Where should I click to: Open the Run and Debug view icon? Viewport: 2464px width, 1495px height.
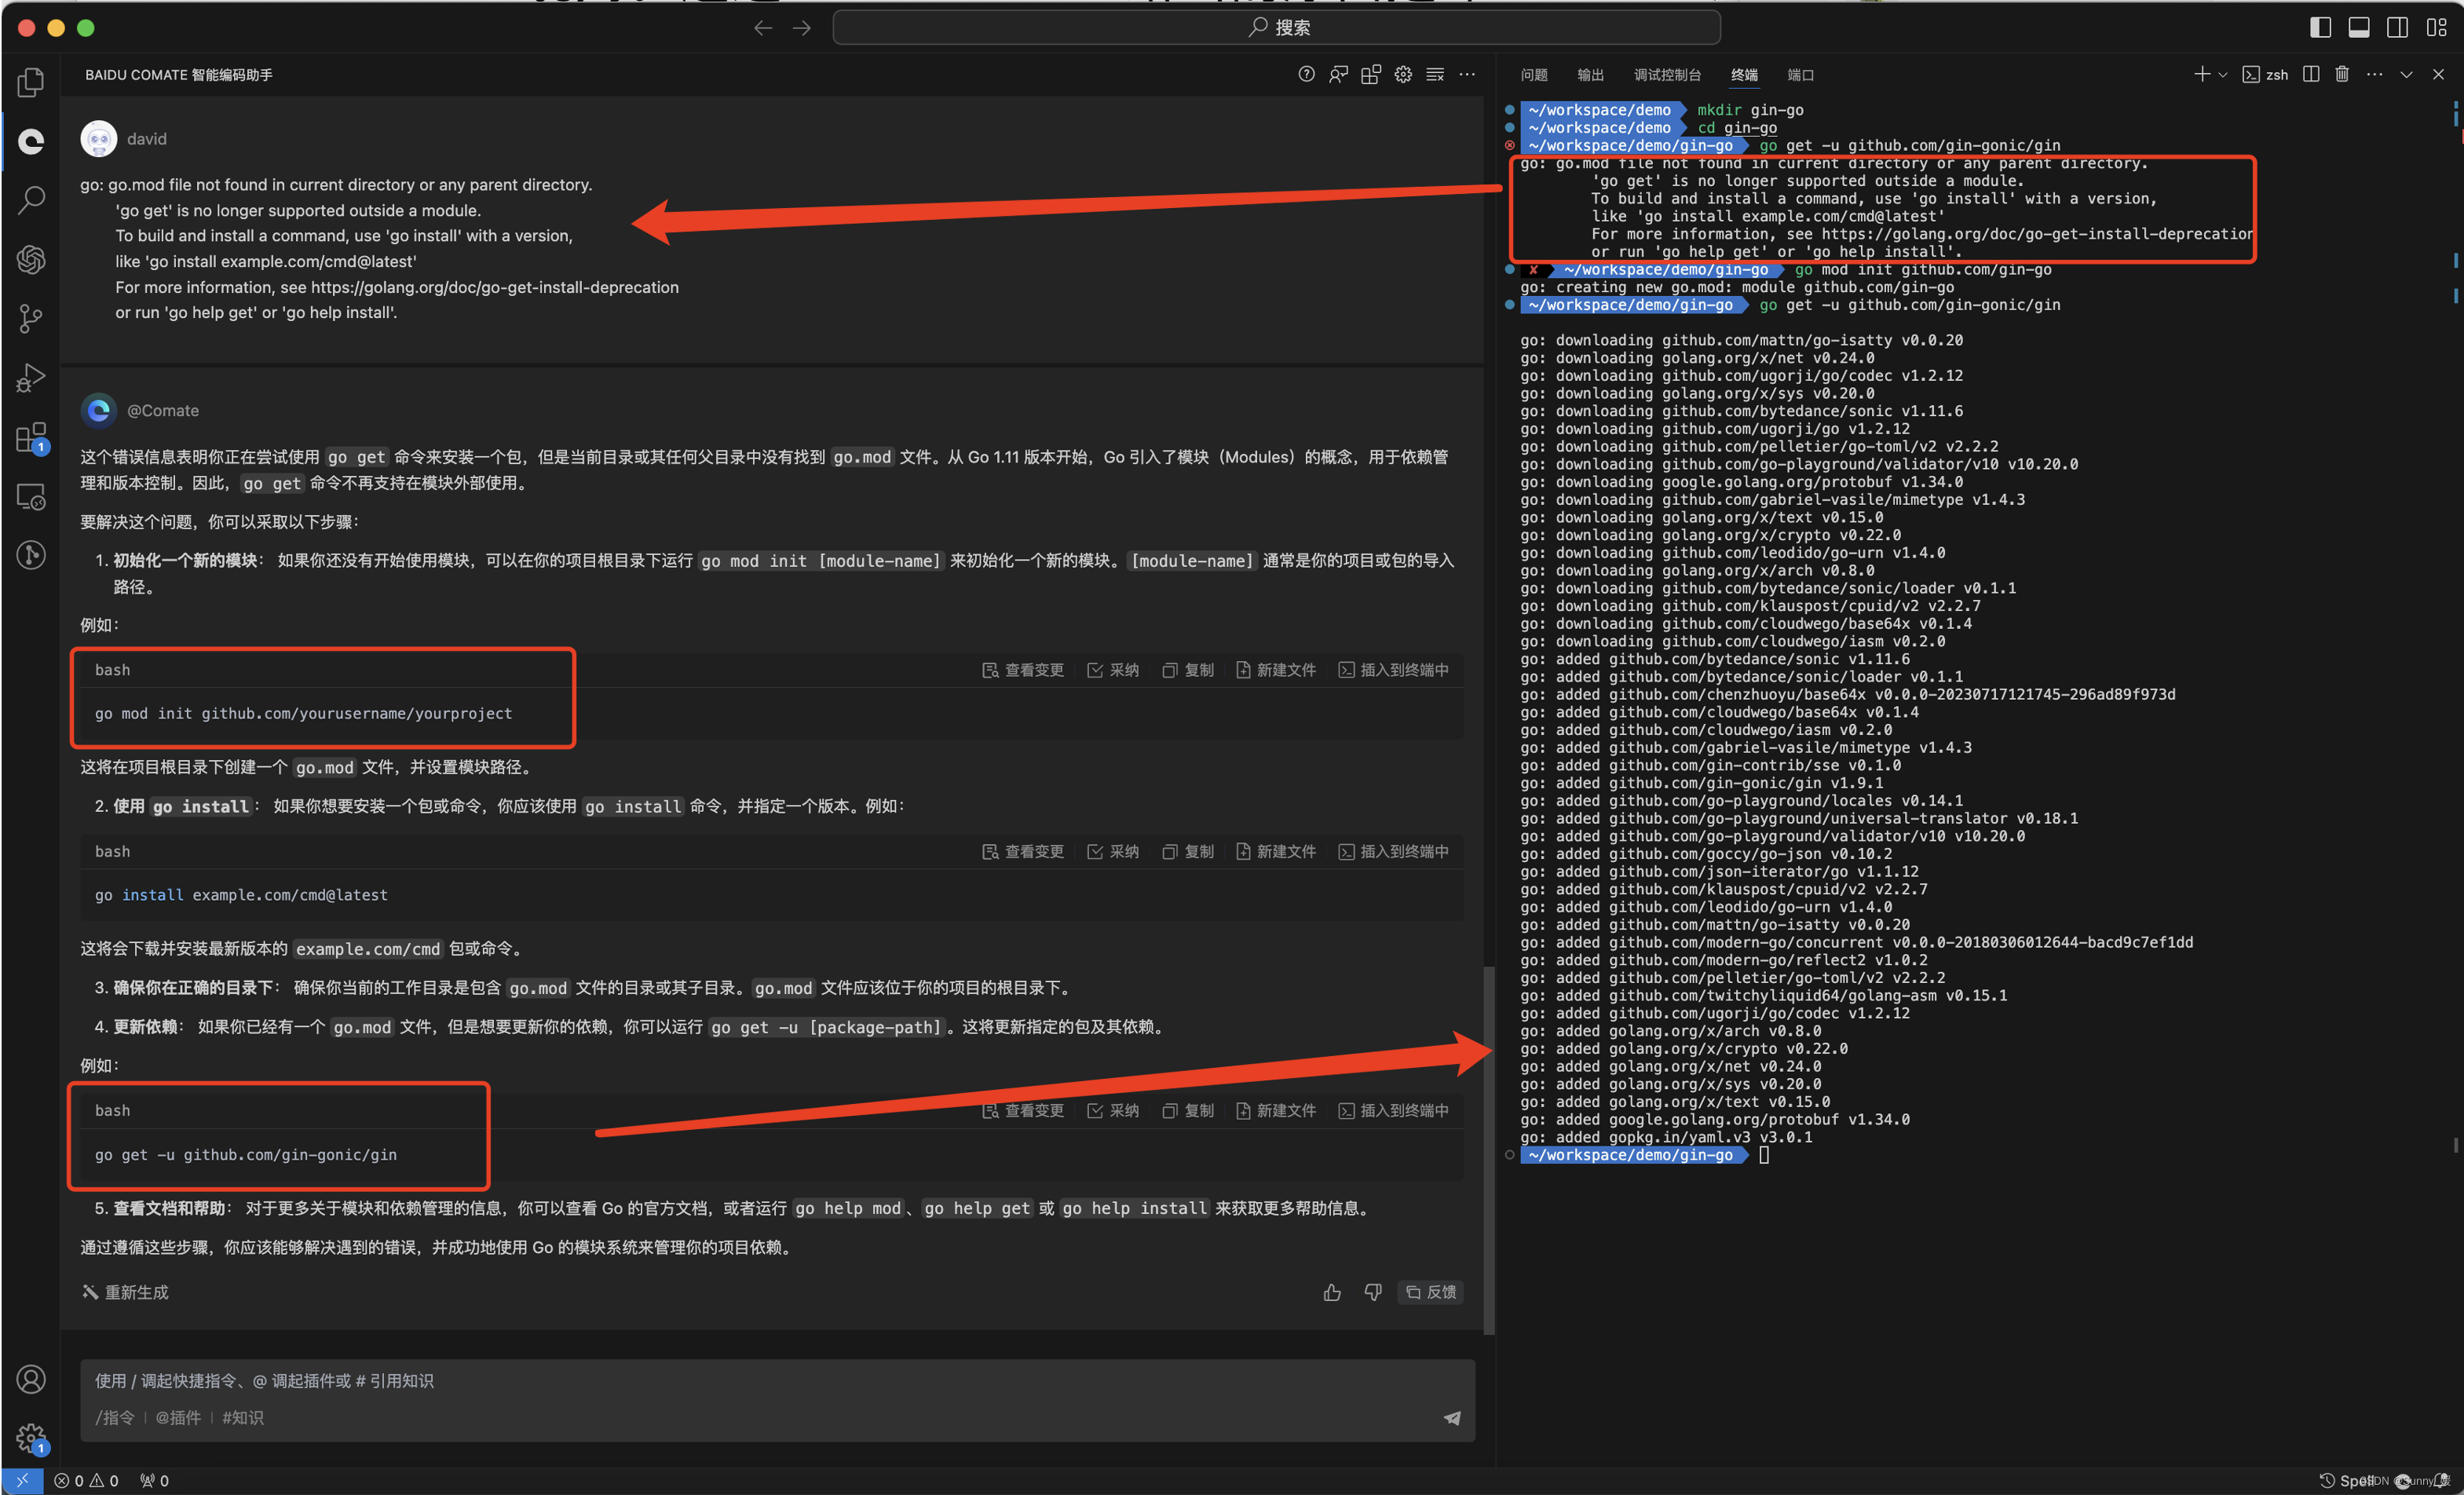pos(31,377)
